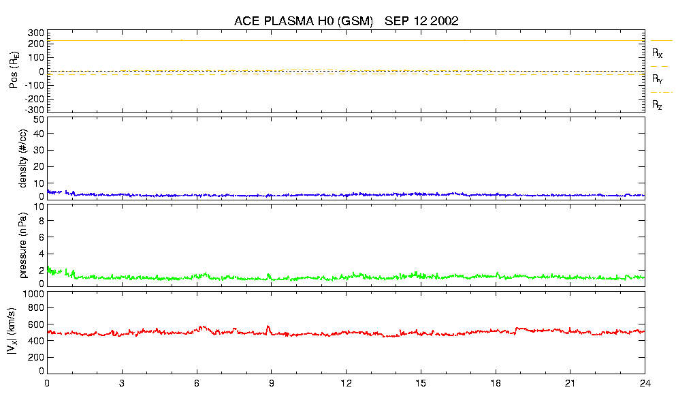Click the SEP 12 2002 date in title
The height and width of the screenshot is (409, 676).
coord(426,21)
